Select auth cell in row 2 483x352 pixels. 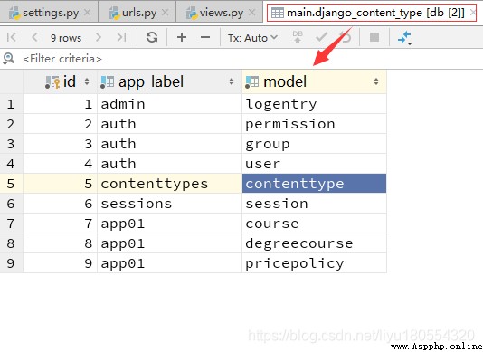click(x=170, y=124)
